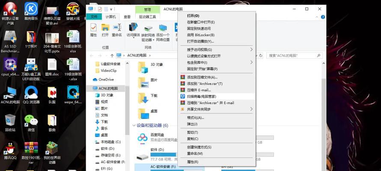This screenshot has width=381, height=171.
Task: Select the 微信 desktop icon
Action: (x=31, y=123)
